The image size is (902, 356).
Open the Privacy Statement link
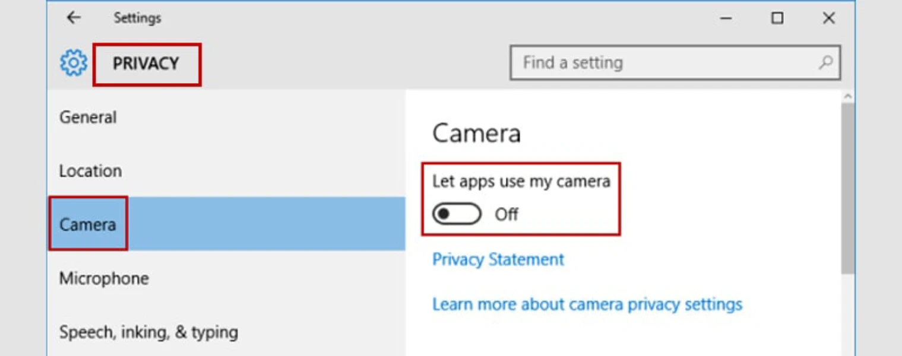[x=498, y=259]
